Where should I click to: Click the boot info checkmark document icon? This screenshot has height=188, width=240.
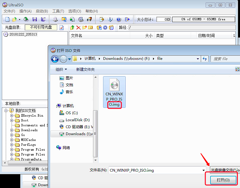pyautogui.click(x=61, y=28)
